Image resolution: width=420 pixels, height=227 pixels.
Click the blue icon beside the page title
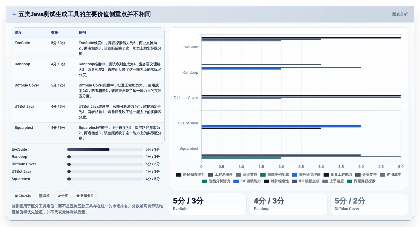(14, 14)
